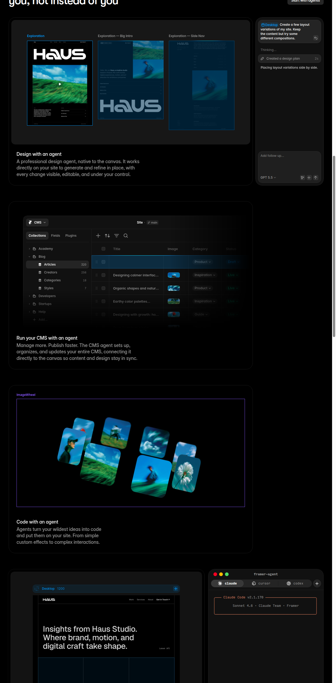Collapse the Blog folder chevron
Screen dimensions: 336x683
click(29, 257)
